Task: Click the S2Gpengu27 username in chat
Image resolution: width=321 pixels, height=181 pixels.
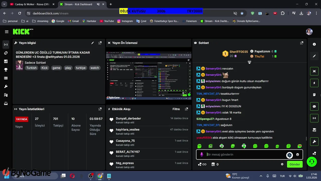Action: (205, 119)
